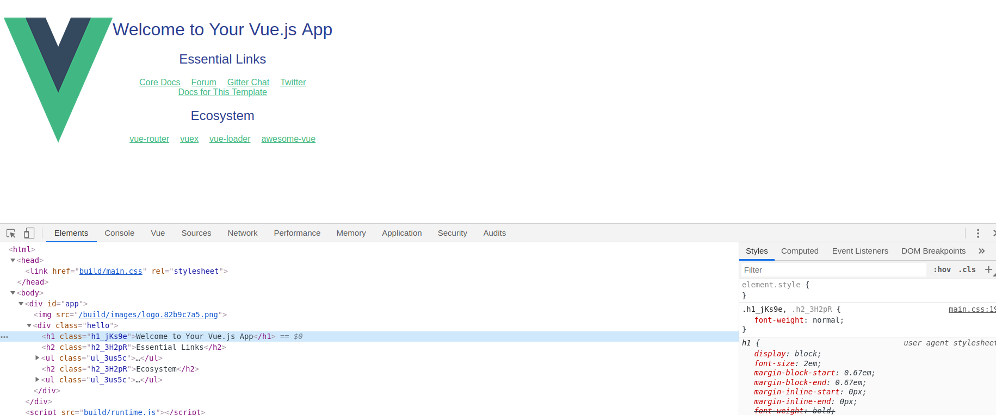The width and height of the screenshot is (996, 415).
Task: Open the Security tab
Action: pyautogui.click(x=453, y=233)
